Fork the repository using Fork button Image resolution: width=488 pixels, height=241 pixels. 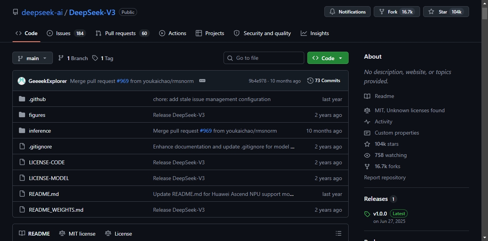pos(396,12)
